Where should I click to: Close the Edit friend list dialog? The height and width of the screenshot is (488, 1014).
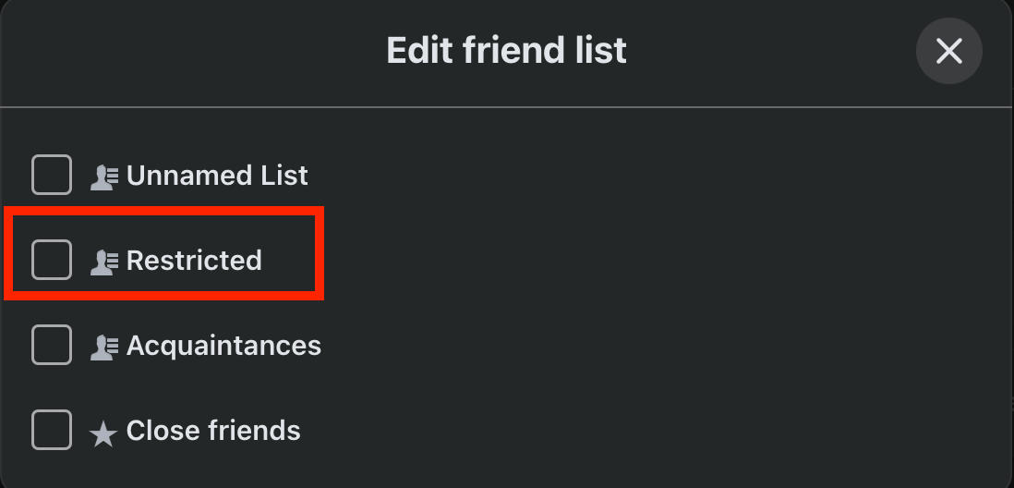coord(948,51)
